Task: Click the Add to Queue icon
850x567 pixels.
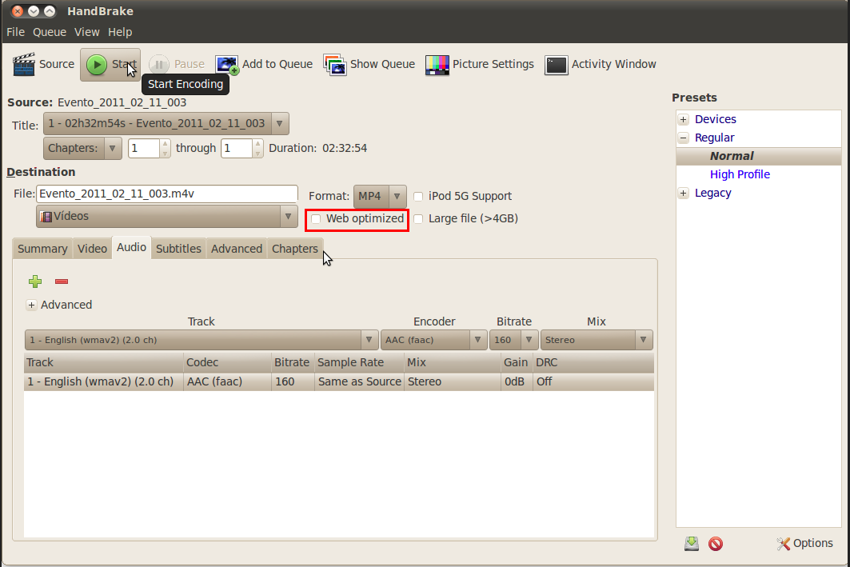Action: tap(226, 65)
